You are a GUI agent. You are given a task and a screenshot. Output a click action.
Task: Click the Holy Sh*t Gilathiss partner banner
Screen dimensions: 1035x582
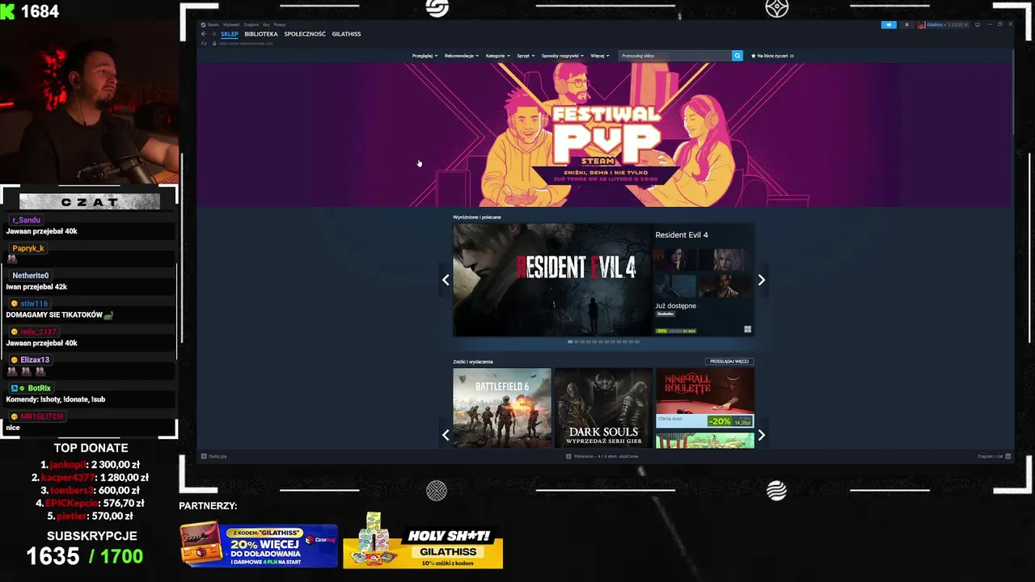[x=423, y=541]
